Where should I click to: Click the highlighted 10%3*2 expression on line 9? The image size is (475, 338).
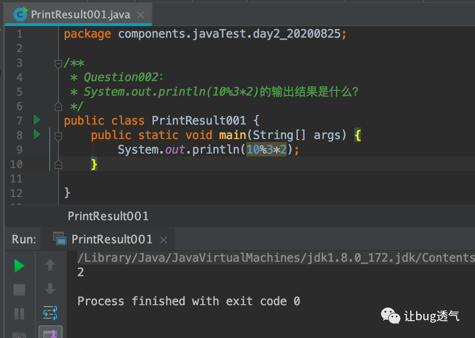266,149
